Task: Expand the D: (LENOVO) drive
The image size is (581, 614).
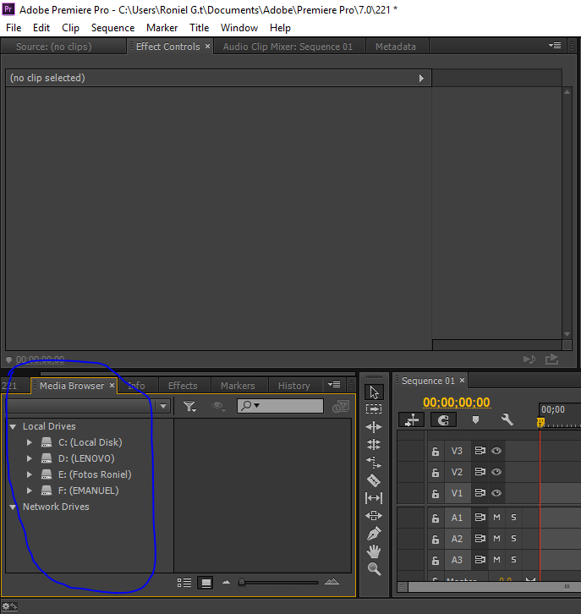Action: (29, 458)
